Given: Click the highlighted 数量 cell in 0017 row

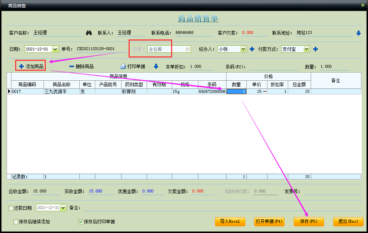Looking at the screenshot, I should pyautogui.click(x=236, y=91).
